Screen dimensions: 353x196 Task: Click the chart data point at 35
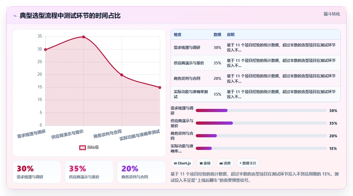pos(84,37)
